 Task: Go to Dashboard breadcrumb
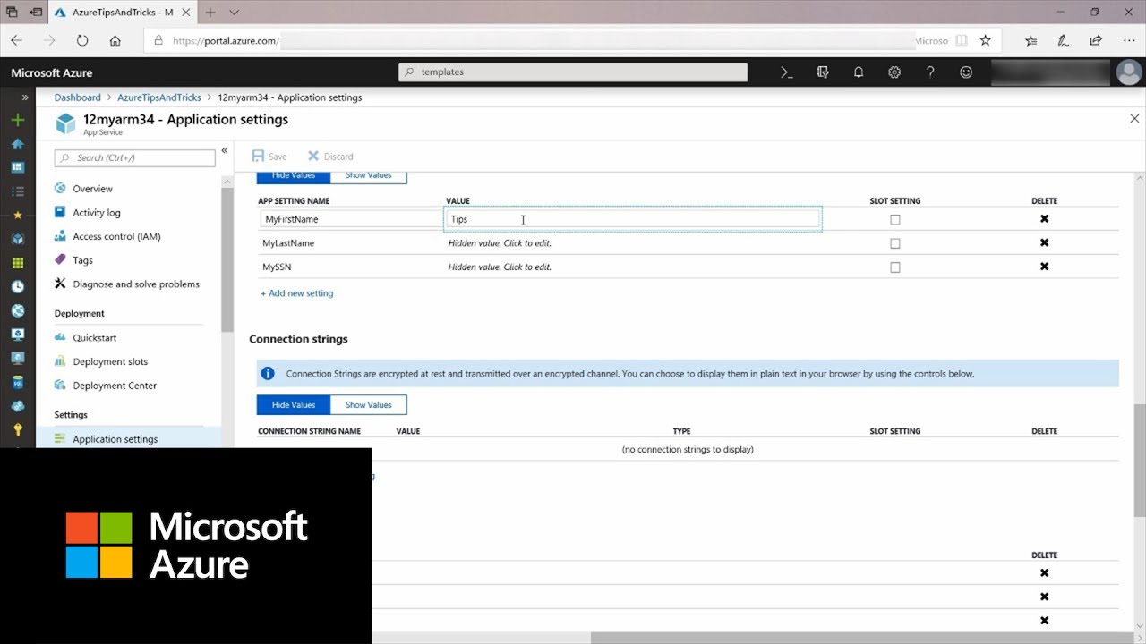[77, 97]
